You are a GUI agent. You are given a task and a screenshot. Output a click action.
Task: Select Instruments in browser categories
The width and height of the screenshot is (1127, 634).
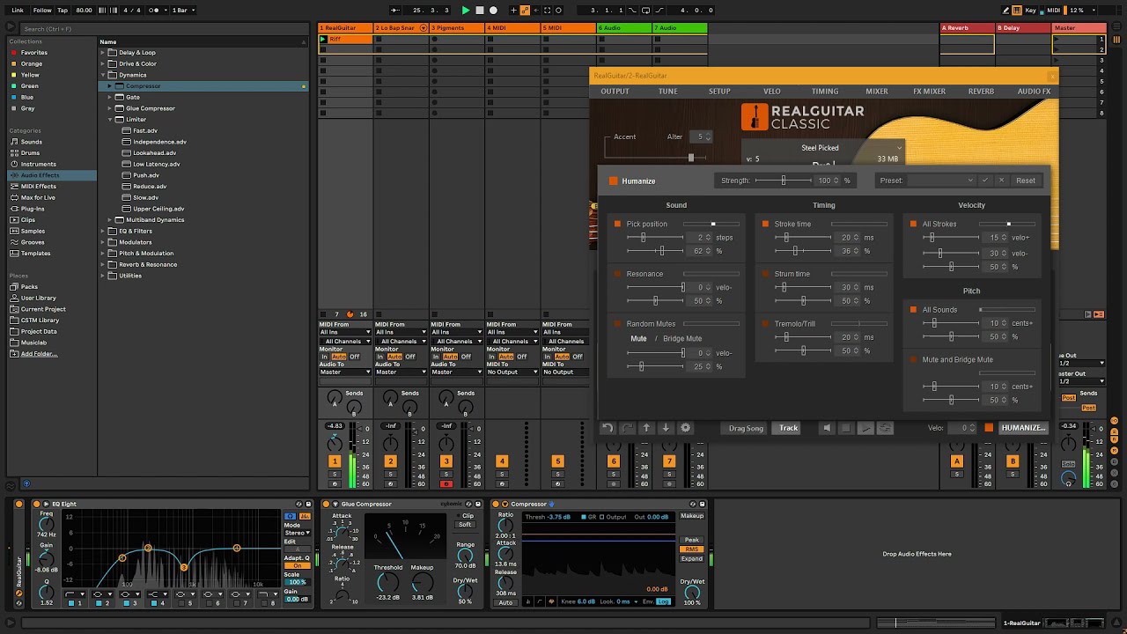[38, 164]
